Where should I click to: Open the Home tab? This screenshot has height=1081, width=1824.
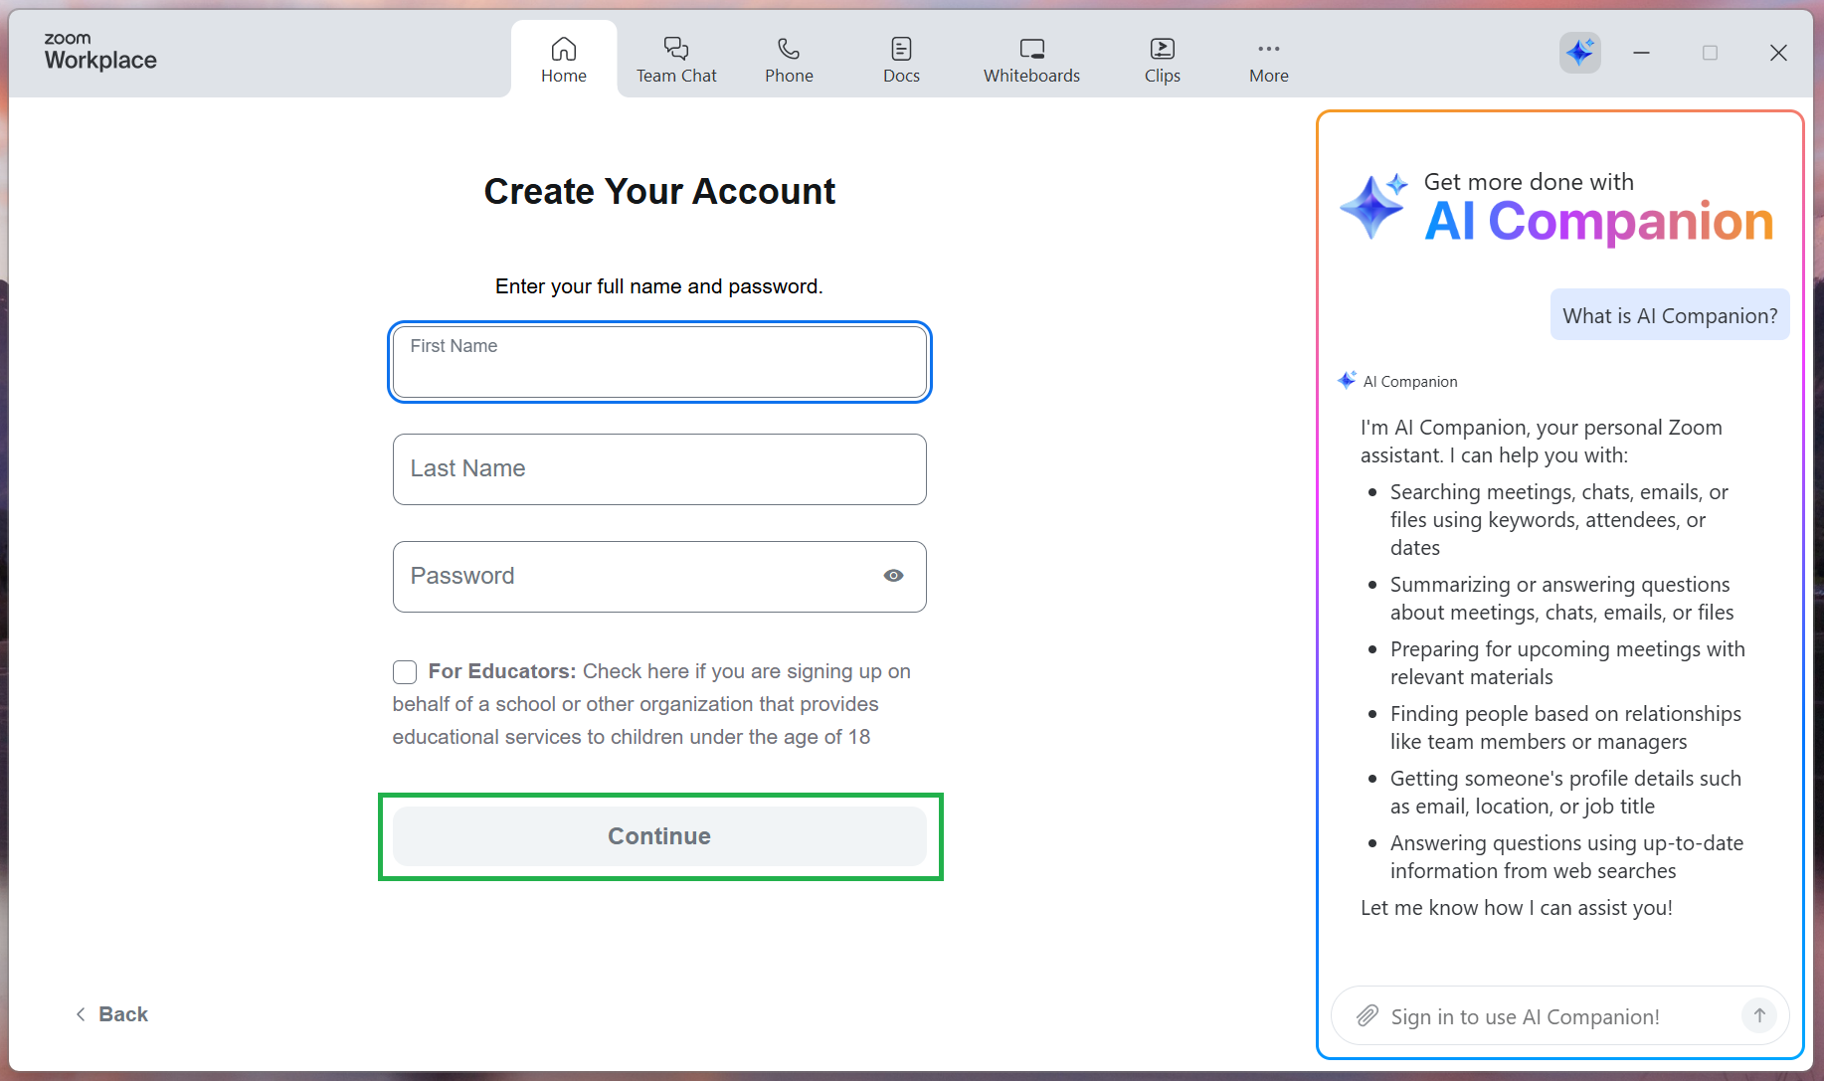pyautogui.click(x=563, y=60)
